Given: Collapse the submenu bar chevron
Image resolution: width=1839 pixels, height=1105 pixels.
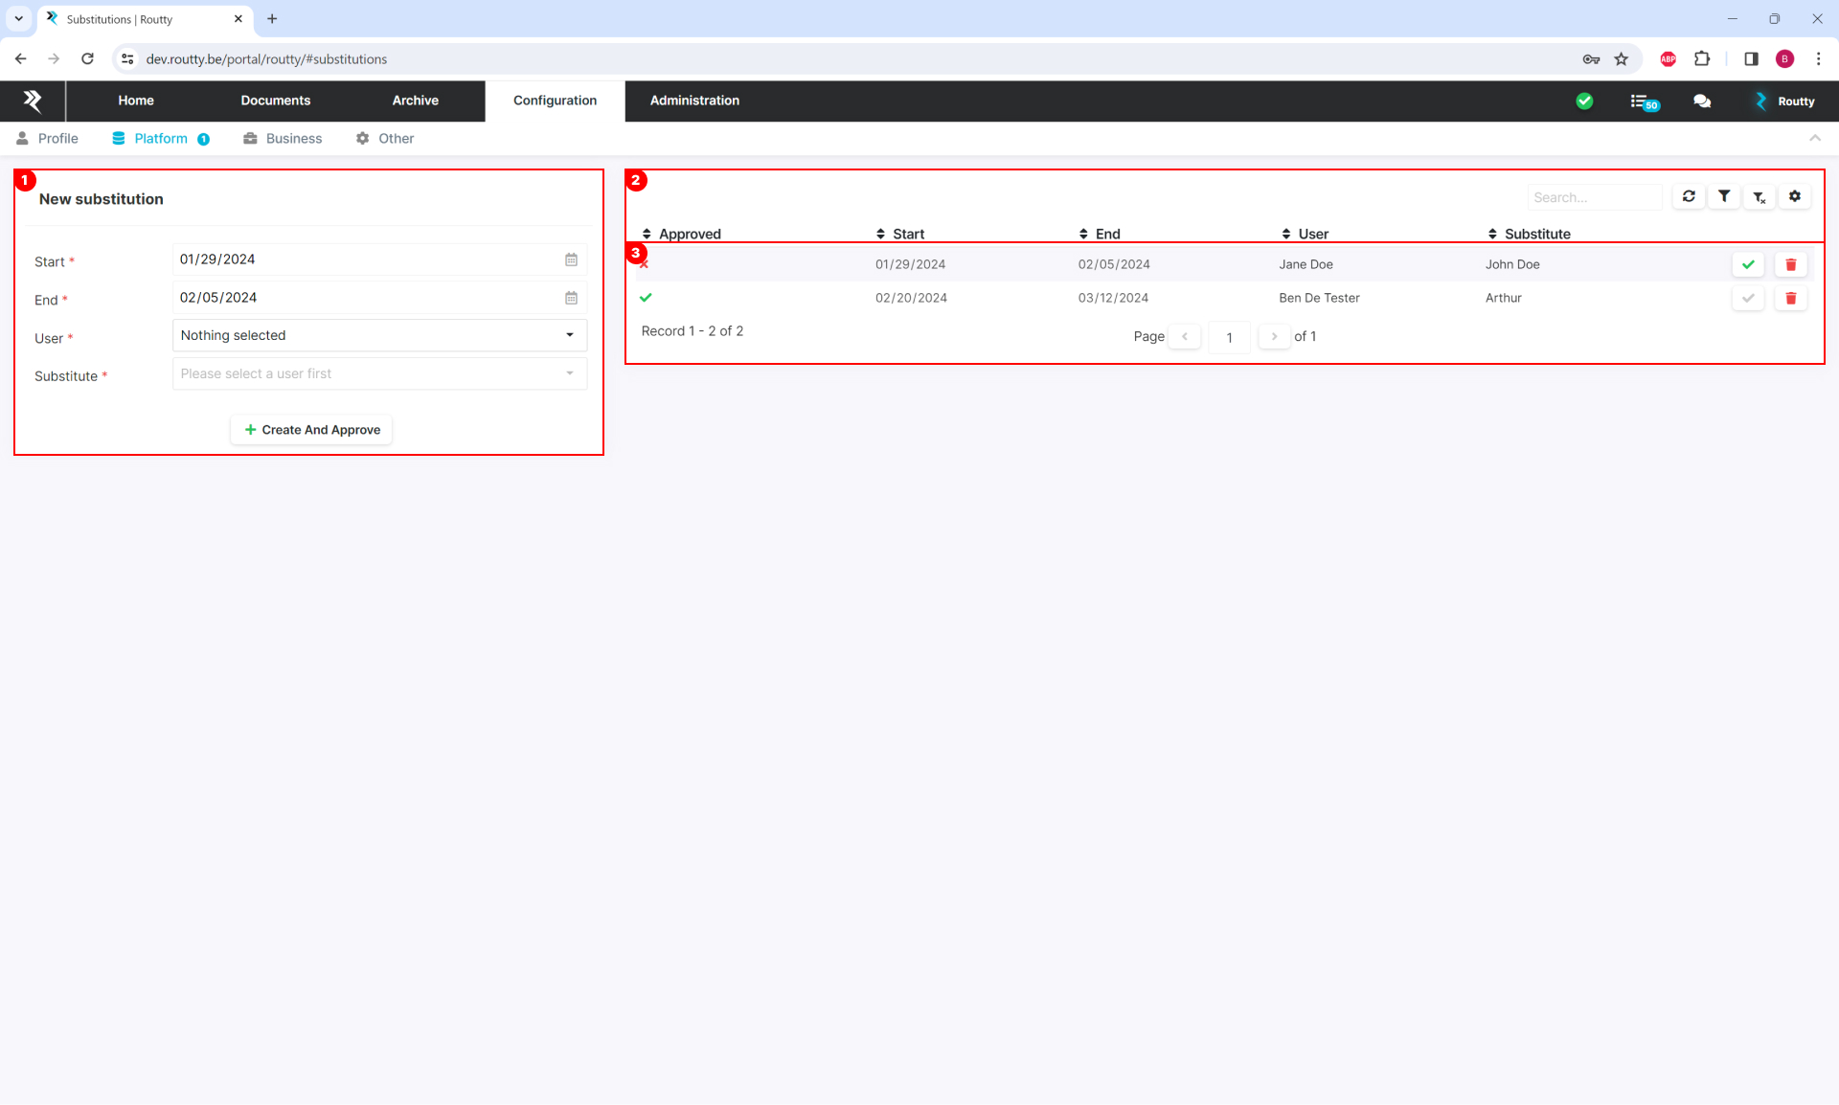Looking at the screenshot, I should pyautogui.click(x=1814, y=139).
